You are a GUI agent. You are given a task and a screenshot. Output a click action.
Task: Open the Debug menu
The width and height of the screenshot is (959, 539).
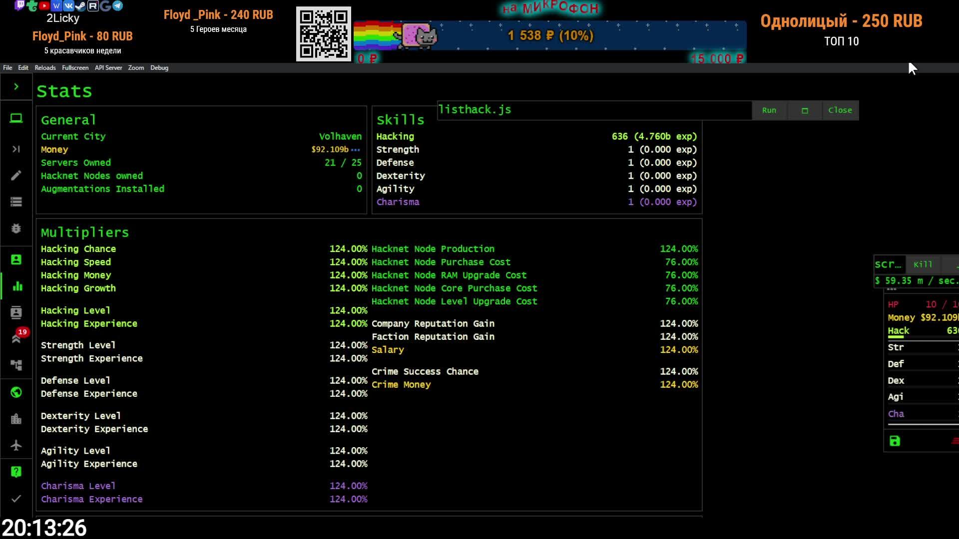[159, 68]
